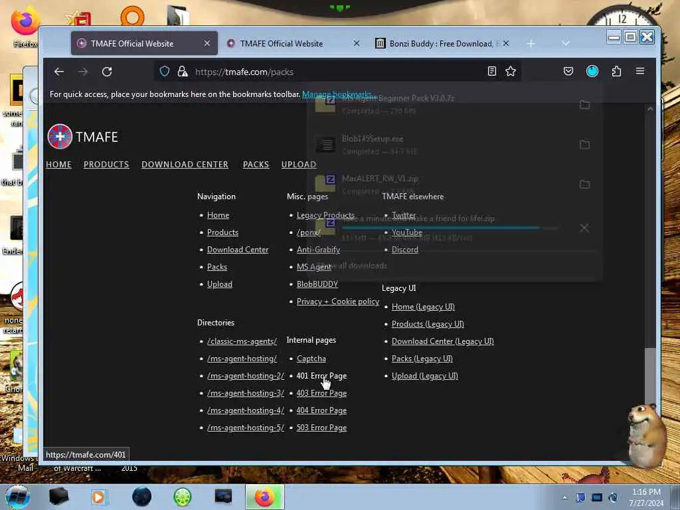This screenshot has width=680, height=510.
Task: Show MS Agent Beginner Pack download in folder
Action: click(584, 104)
